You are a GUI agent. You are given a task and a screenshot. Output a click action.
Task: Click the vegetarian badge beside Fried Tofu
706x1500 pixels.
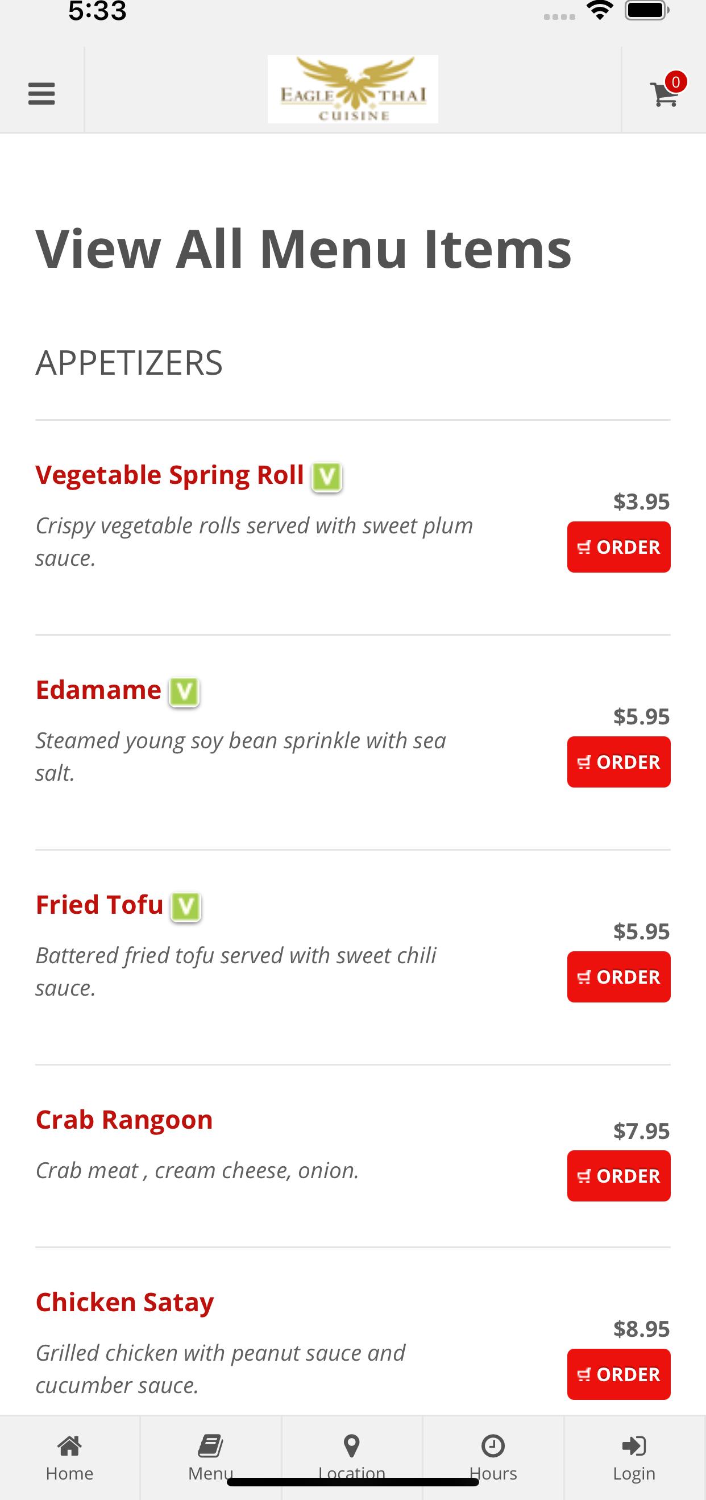coord(186,907)
